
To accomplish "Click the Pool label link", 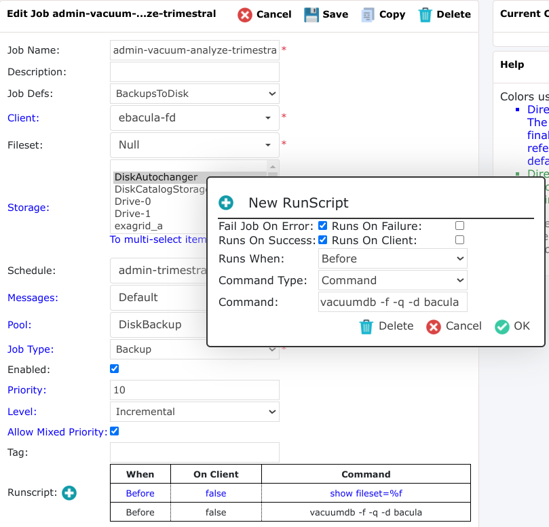I will (20, 325).
